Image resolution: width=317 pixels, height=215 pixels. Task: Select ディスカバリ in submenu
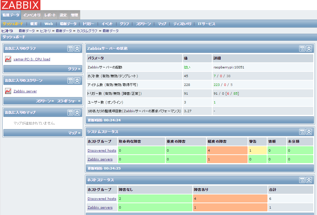(182, 24)
